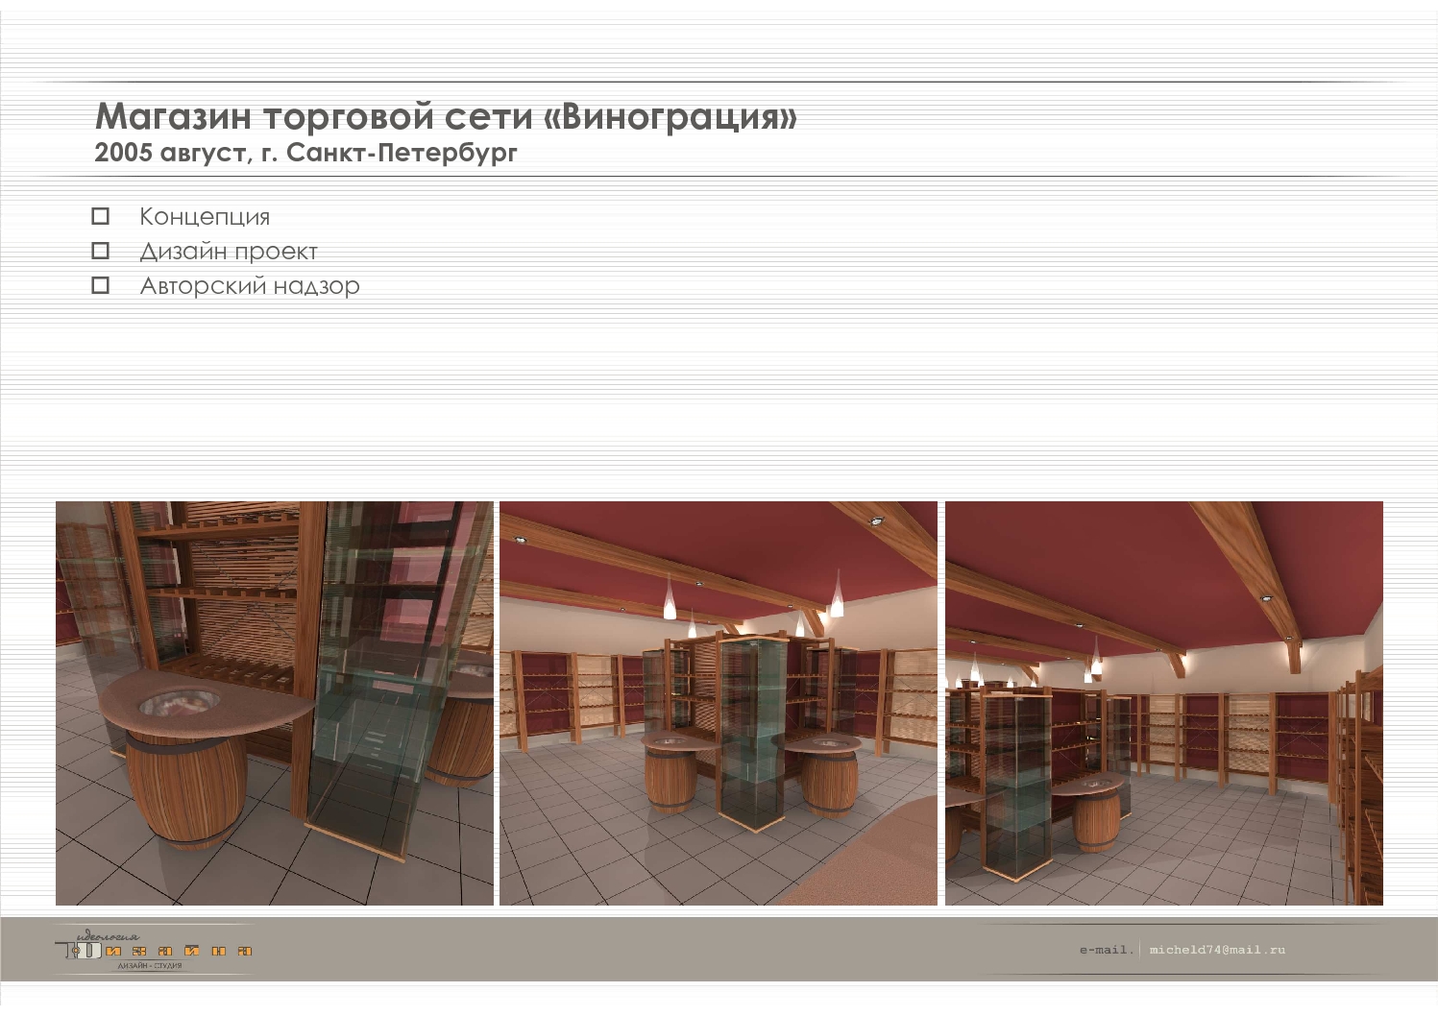Open the right render with ceiling beams
This screenshot has width=1438, height=1016.
pyautogui.click(x=1164, y=703)
